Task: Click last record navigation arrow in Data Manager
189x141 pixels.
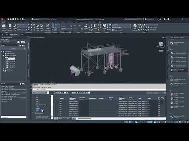Action: coord(74,118)
